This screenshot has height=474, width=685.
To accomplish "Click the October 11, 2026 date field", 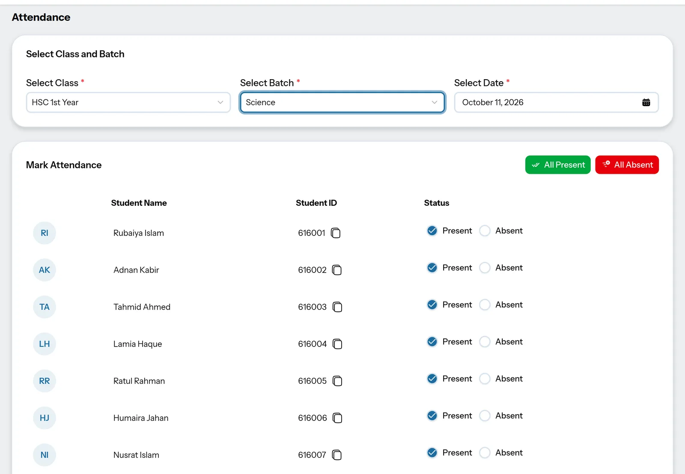I will 556,102.
